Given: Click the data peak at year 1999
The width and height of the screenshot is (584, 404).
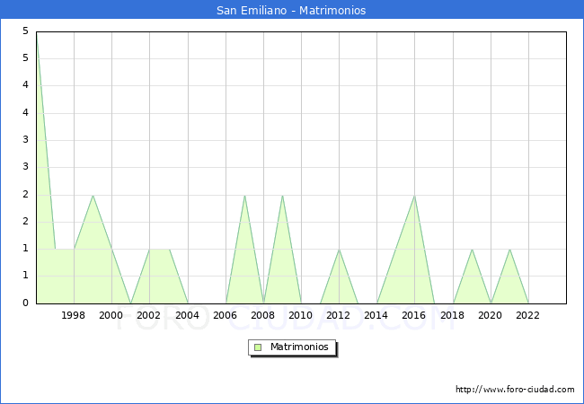Looking at the screenshot, I should (x=93, y=195).
